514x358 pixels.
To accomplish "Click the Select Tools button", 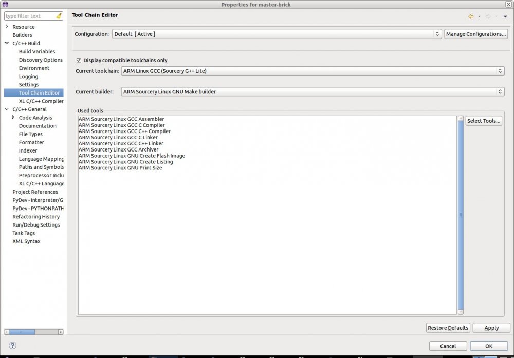I will [483, 121].
